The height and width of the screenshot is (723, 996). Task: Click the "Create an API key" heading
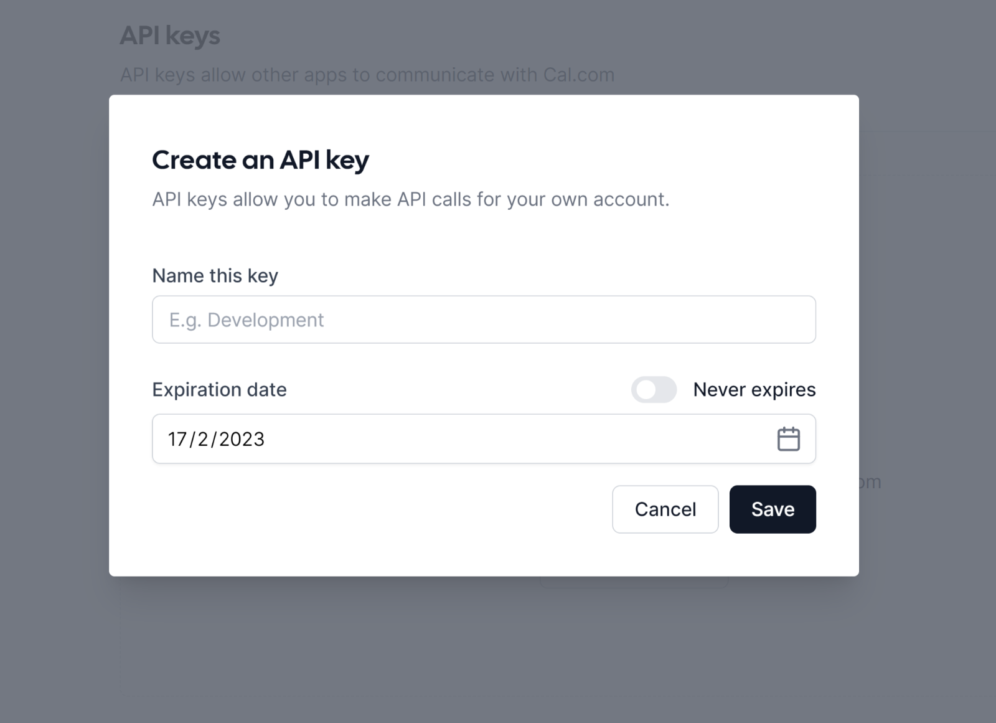[261, 161]
